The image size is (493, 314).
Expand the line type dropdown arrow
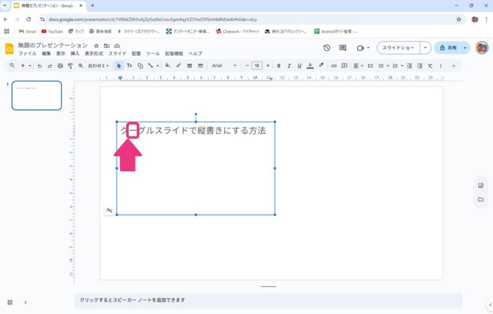click(157, 66)
